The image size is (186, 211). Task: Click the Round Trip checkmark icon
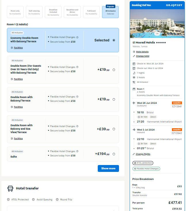point(57,200)
